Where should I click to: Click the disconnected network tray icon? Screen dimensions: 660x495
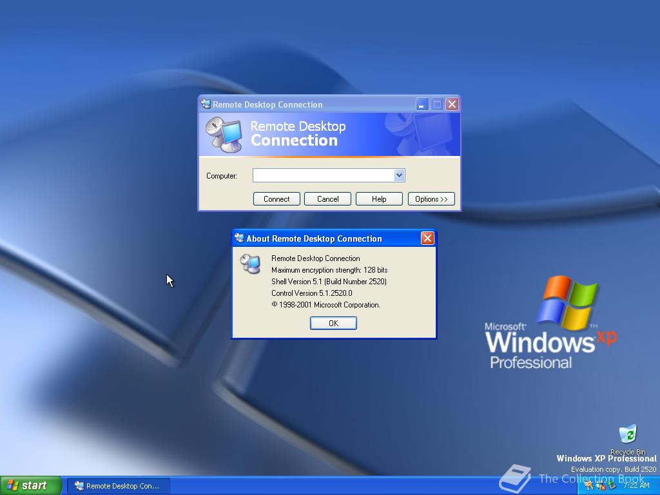600,486
